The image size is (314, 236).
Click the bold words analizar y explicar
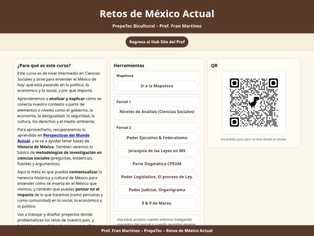[x=67, y=98]
